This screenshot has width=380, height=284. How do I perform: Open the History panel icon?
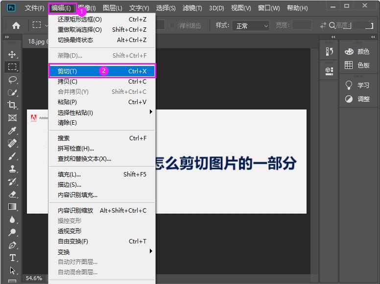point(329,51)
